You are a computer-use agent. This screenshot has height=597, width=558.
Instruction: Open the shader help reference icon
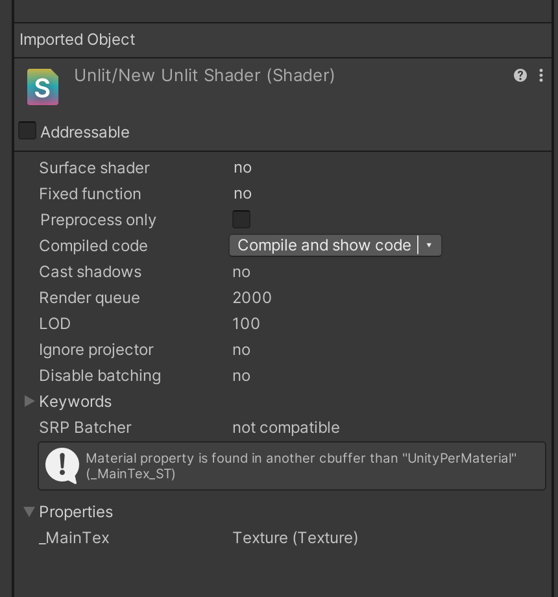[520, 75]
